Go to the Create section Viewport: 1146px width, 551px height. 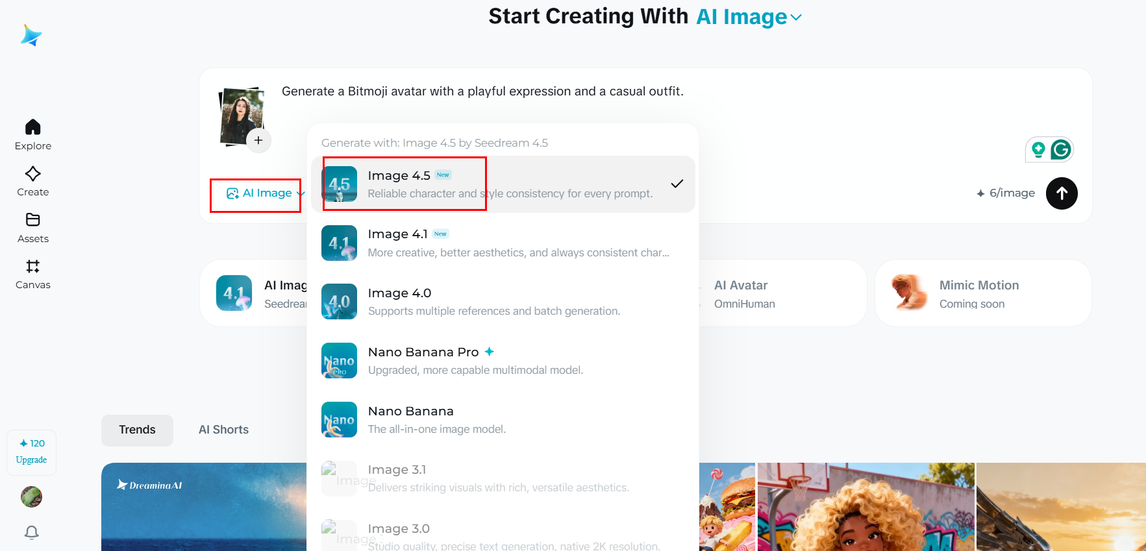(x=33, y=181)
